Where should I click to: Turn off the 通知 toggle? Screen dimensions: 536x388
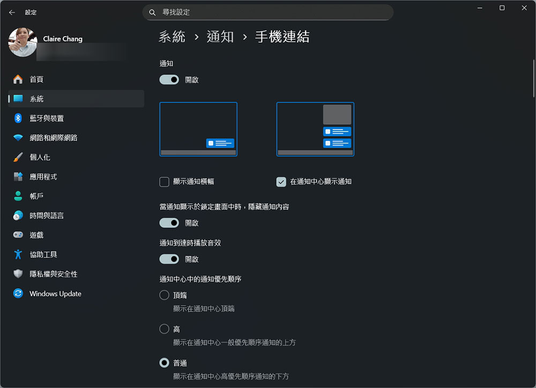click(x=169, y=79)
